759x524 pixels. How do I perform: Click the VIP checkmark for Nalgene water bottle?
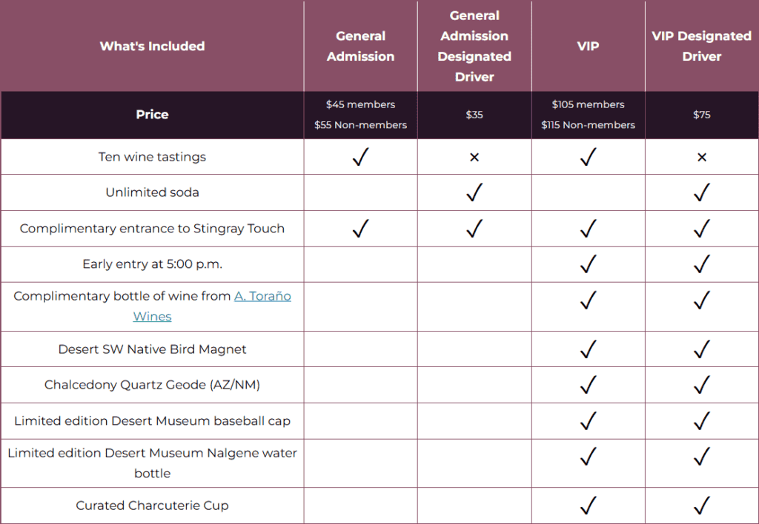pos(588,457)
